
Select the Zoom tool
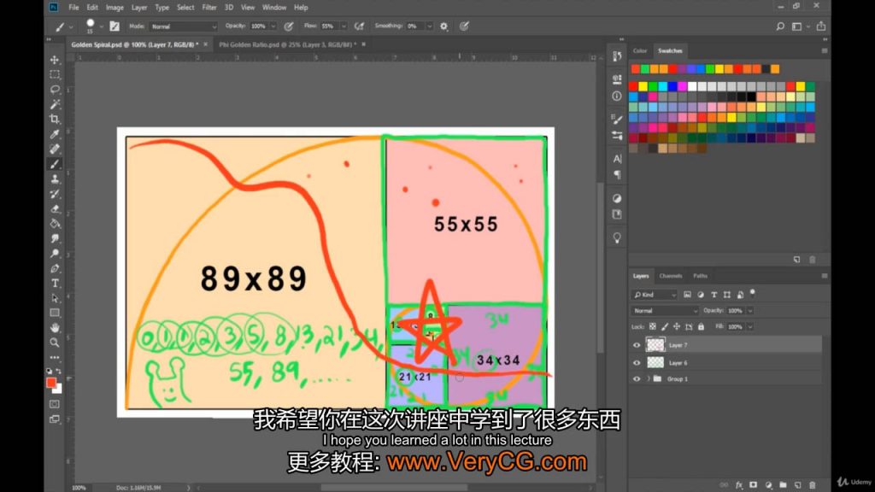tap(55, 343)
